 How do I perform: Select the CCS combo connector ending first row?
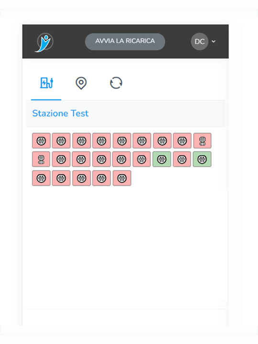(202, 140)
